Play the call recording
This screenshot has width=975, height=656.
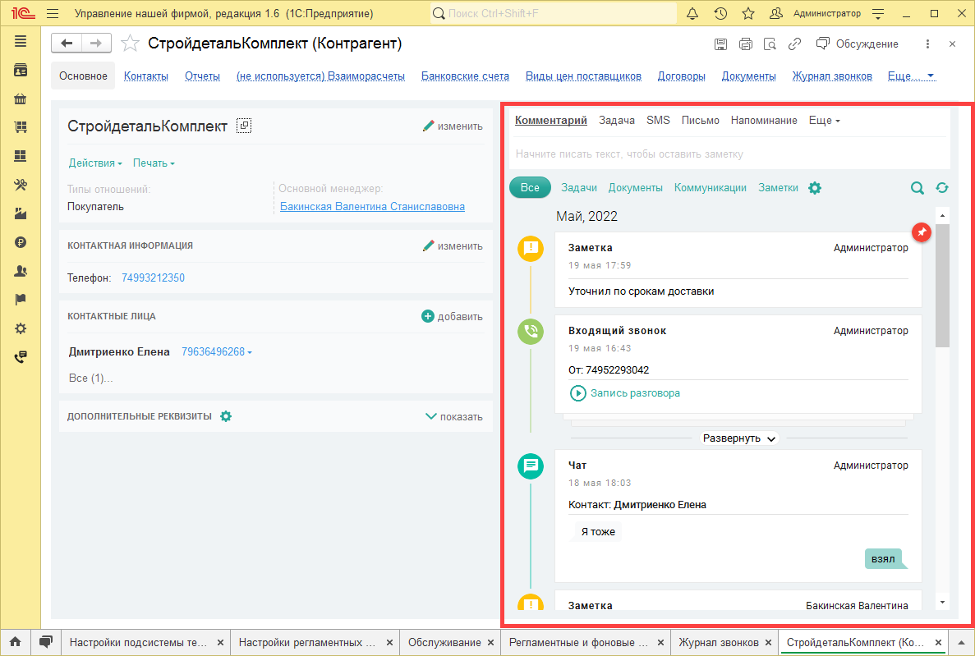(578, 393)
